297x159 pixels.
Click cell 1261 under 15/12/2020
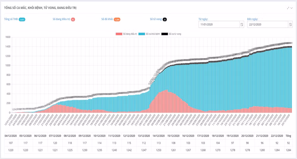pyautogui.click(x=173, y=150)
